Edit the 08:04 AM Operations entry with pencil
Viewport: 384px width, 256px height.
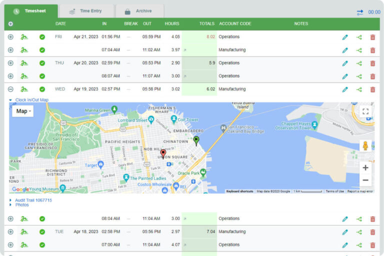(345, 219)
